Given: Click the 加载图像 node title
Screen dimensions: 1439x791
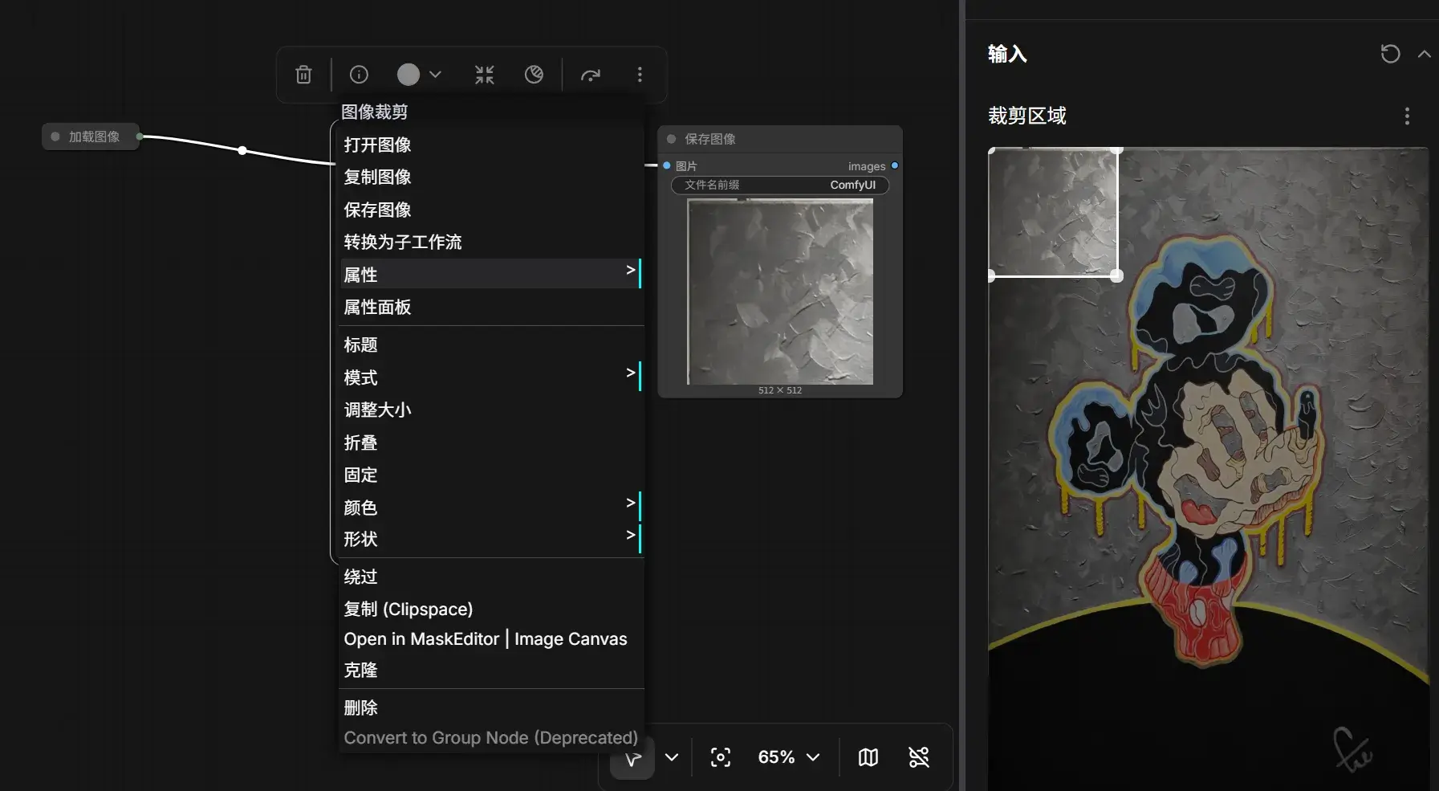Looking at the screenshot, I should coord(94,137).
